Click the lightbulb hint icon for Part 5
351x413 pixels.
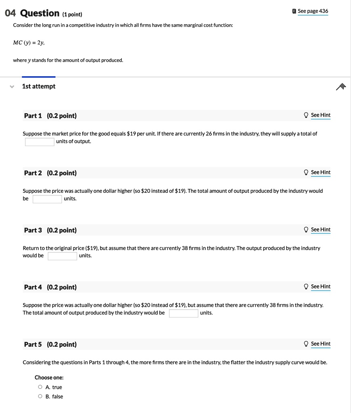(306, 344)
